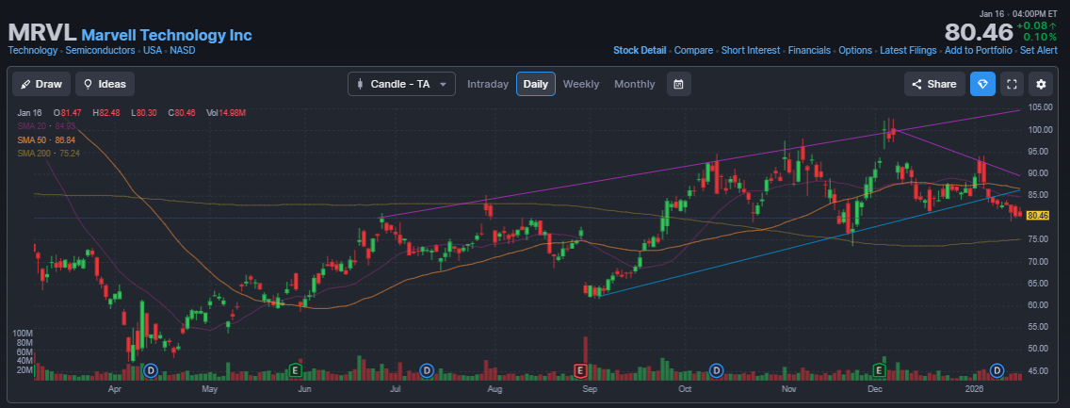The width and height of the screenshot is (1070, 408).
Task: Share the chart
Action: pyautogui.click(x=934, y=84)
